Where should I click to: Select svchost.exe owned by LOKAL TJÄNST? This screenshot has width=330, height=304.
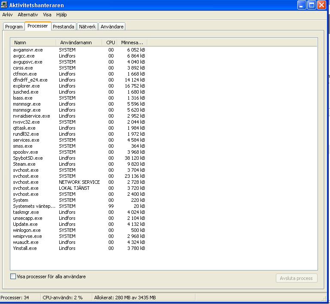[x=79, y=188]
